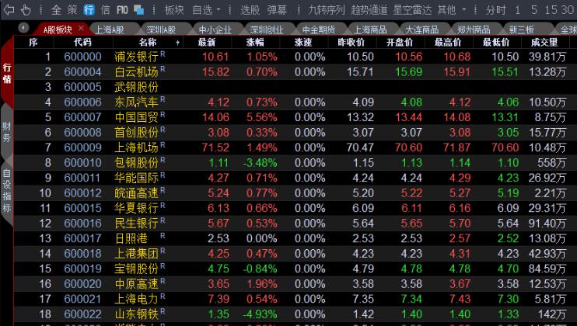Click the 信 toolbar button

point(105,9)
